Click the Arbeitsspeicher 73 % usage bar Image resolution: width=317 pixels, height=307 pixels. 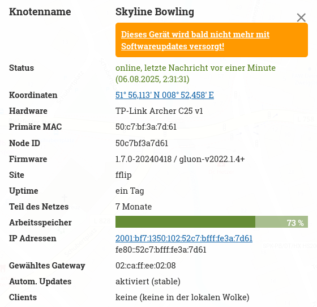212,222
